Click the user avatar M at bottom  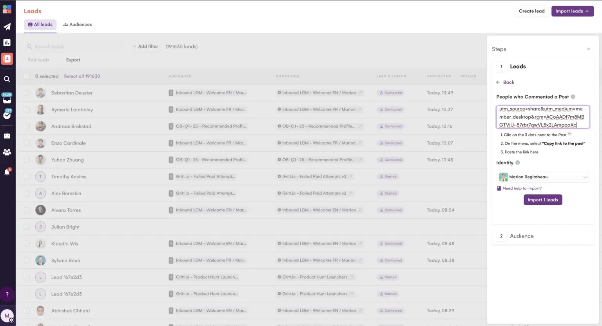[7, 316]
